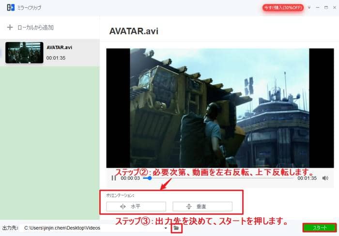
Task: Select the AVATAR.avi thumbnail in the list
Action: click(x=24, y=52)
